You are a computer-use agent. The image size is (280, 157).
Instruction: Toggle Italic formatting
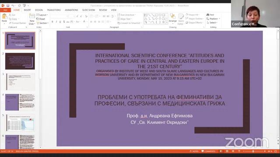[x=56, y=22]
